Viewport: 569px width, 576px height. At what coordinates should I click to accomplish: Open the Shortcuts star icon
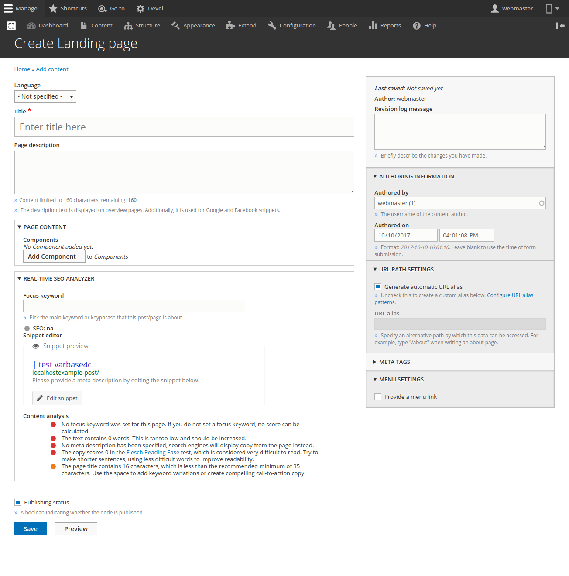(53, 9)
